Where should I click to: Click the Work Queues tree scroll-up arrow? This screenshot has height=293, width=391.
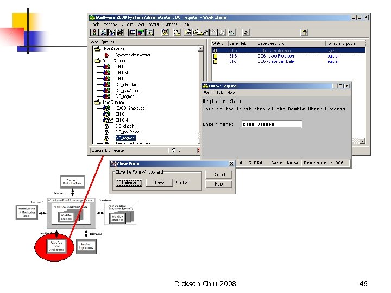(200, 49)
